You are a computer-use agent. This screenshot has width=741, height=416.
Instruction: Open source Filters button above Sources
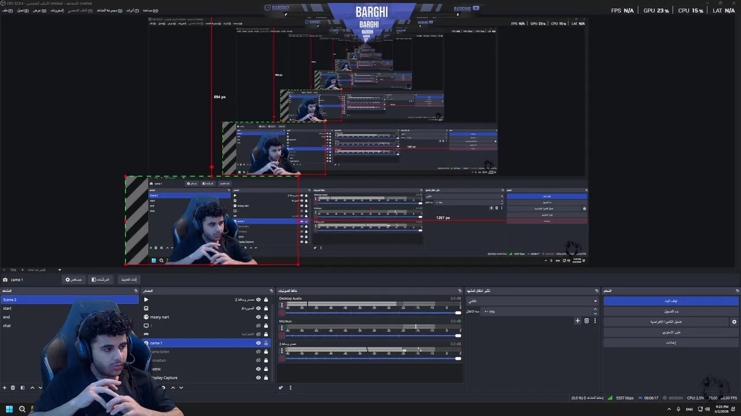tap(101, 280)
